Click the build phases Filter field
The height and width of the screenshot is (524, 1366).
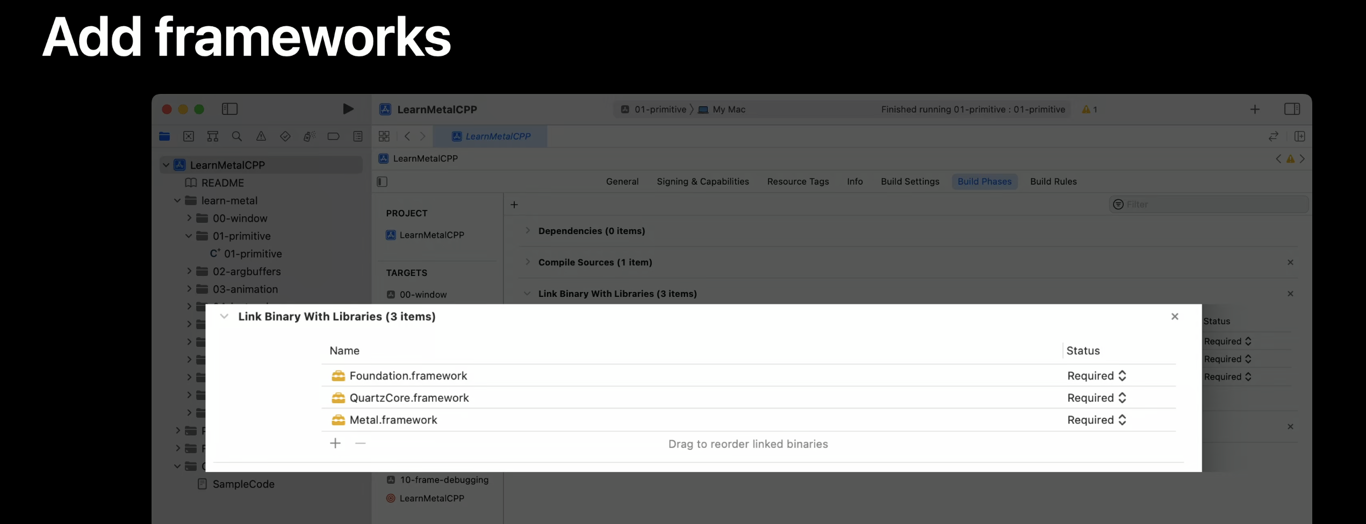click(x=1209, y=205)
